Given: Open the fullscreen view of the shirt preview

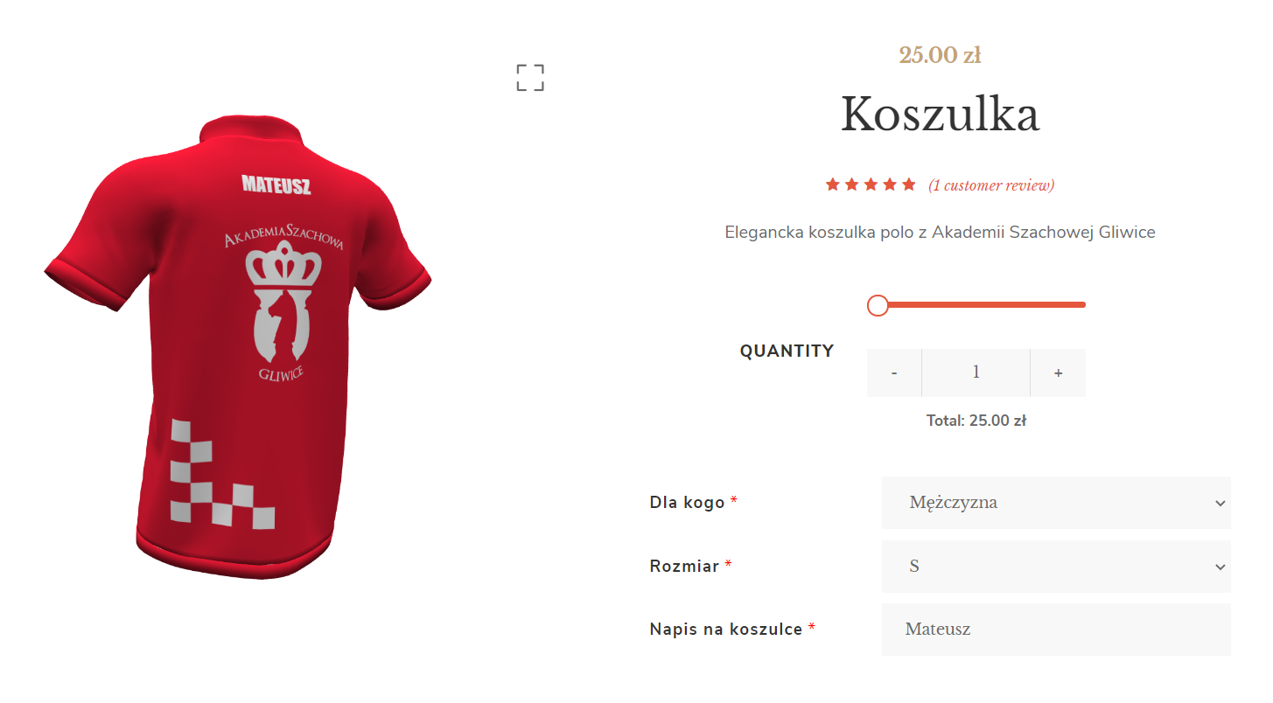Looking at the screenshot, I should [x=530, y=78].
